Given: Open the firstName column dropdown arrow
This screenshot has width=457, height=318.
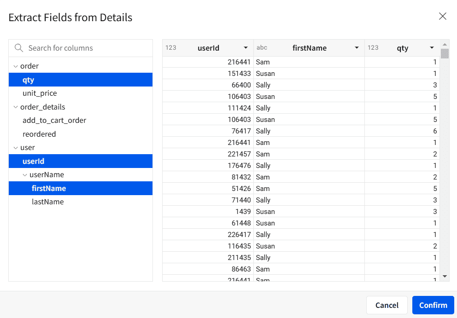Looking at the screenshot, I should coord(357,48).
